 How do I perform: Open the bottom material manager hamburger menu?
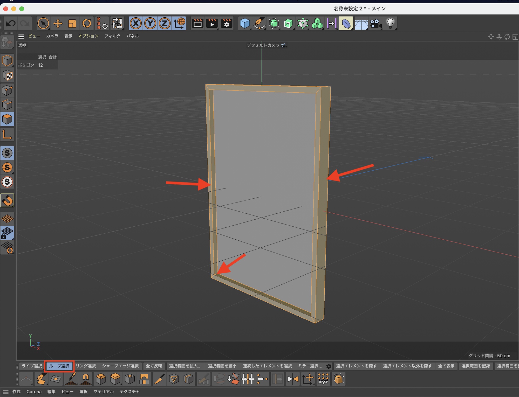(5, 392)
